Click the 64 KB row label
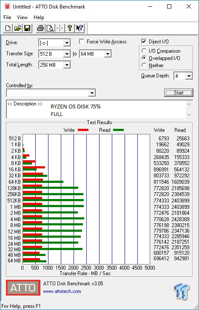The height and width of the screenshot is (310, 199). (x=14, y=182)
